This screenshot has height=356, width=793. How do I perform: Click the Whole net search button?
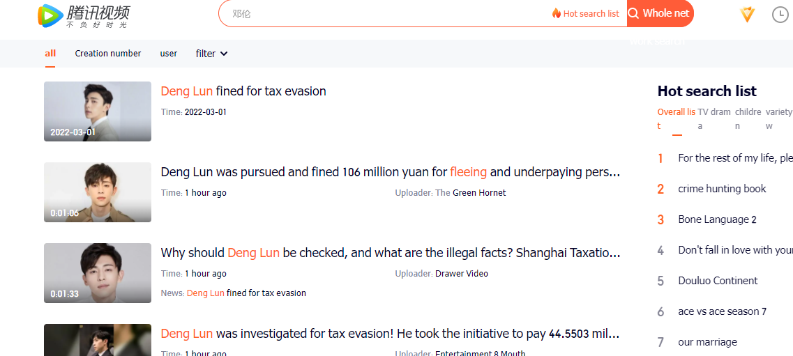tap(660, 14)
